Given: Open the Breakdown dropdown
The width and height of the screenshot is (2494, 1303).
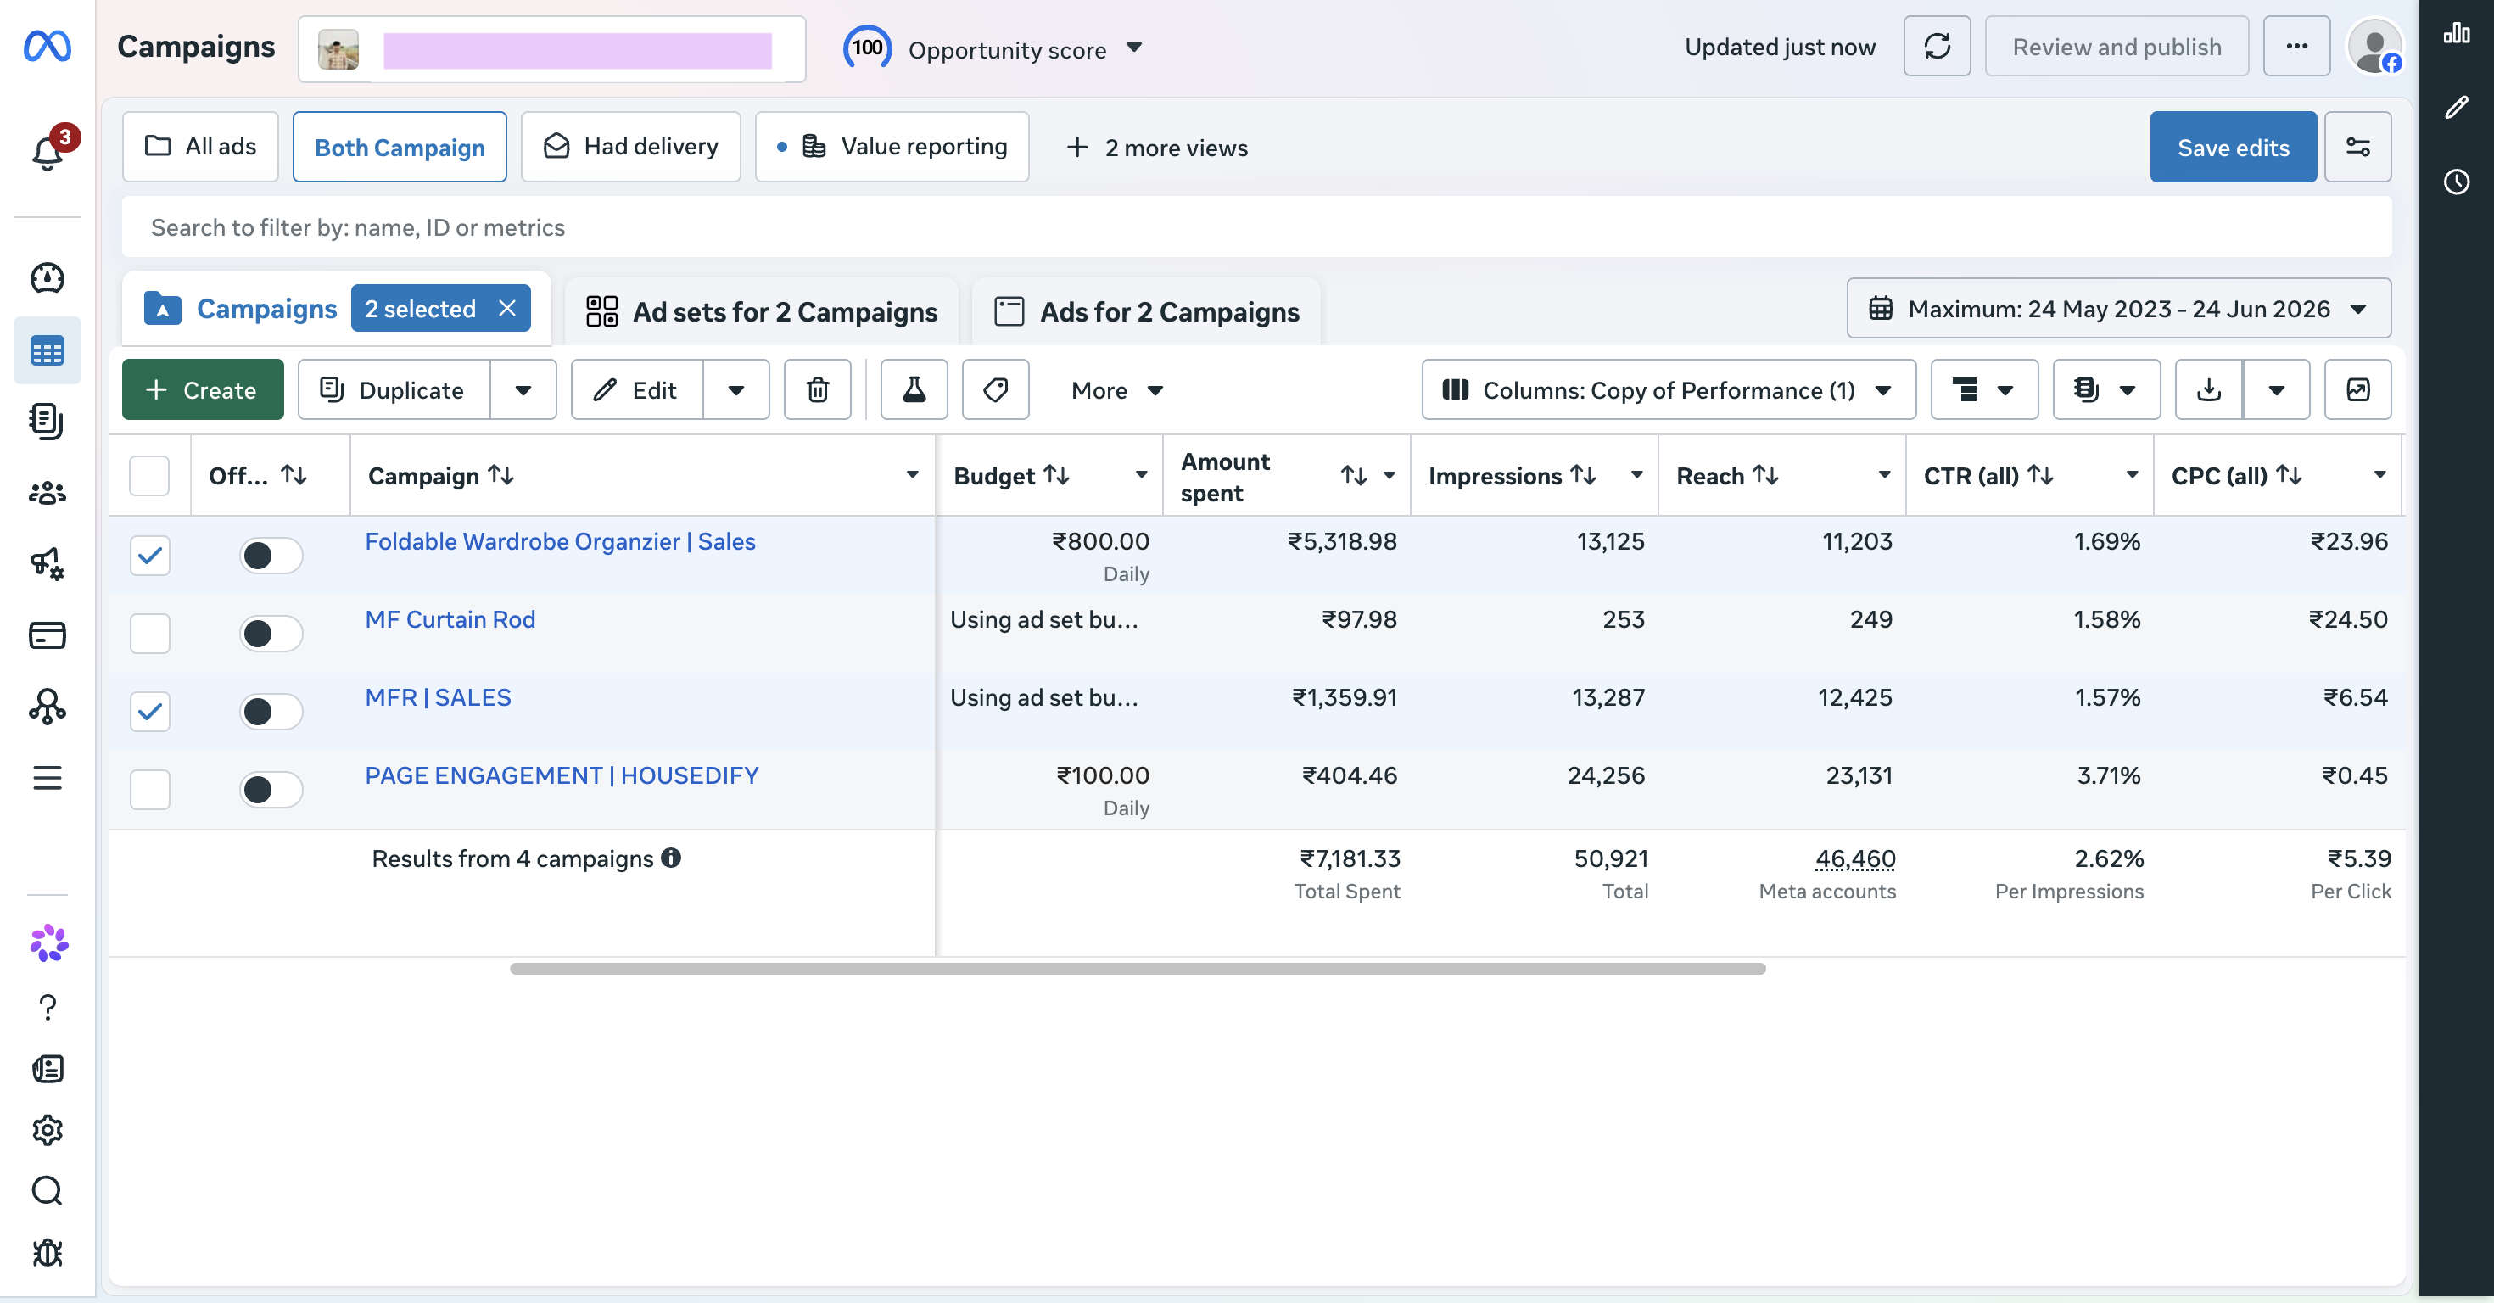Looking at the screenshot, I should pyautogui.click(x=1984, y=389).
